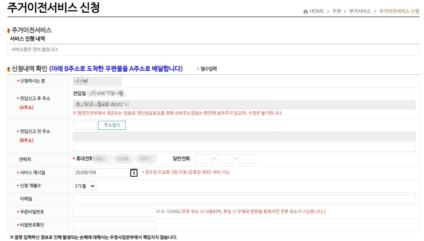Go to HOME breadcrumb link
424x241 pixels.
pos(317,11)
